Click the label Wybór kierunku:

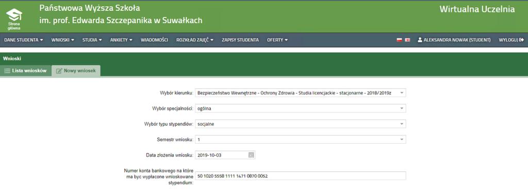coord(176,93)
